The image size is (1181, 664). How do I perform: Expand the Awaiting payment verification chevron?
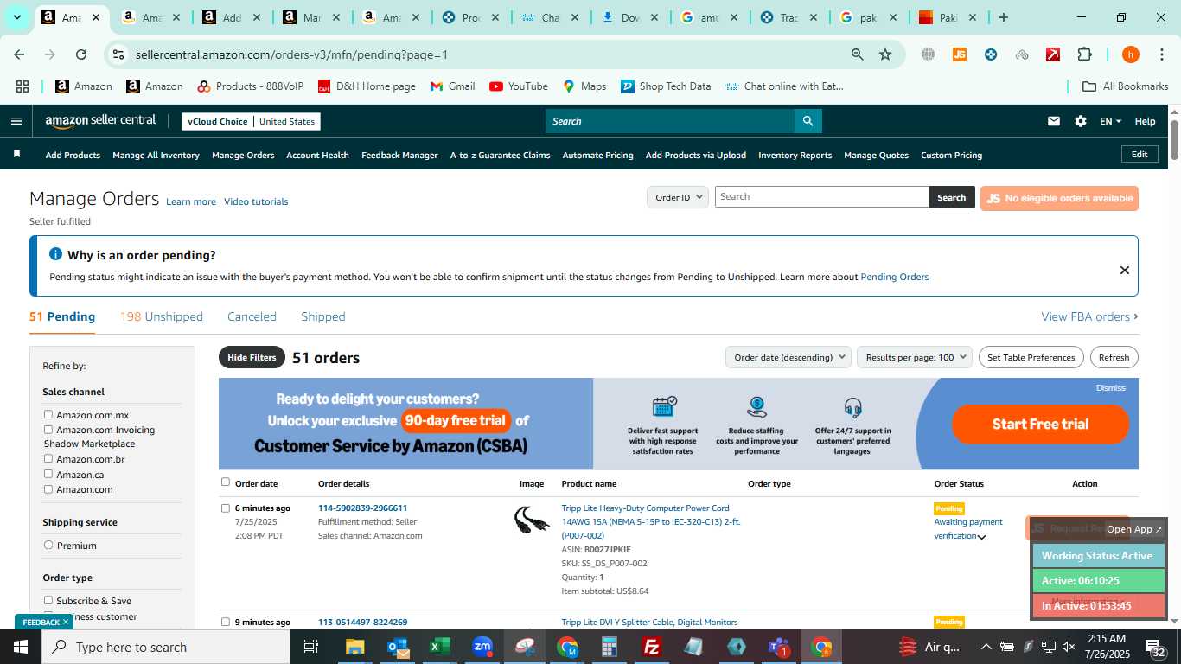coord(982,537)
